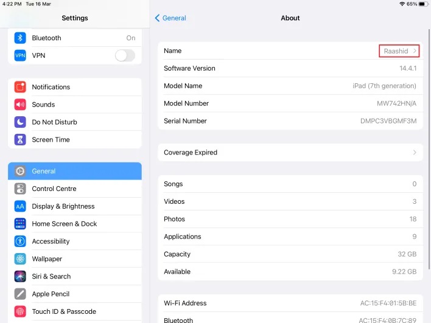Open Siri & Search settings

pos(75,277)
